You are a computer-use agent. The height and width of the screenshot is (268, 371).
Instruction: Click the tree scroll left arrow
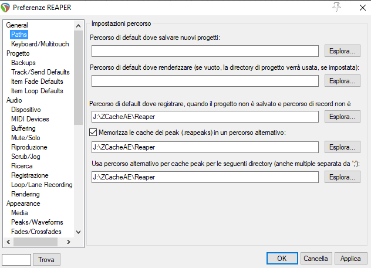tap(9, 242)
